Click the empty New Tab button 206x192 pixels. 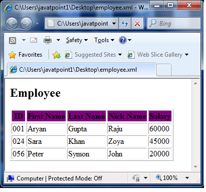pos(164,70)
